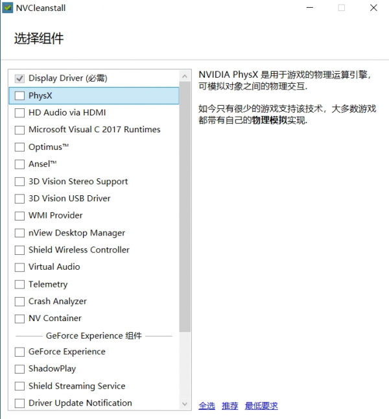
Task: Toggle 3D Vision USB Driver checkbox
Action: 19,198
